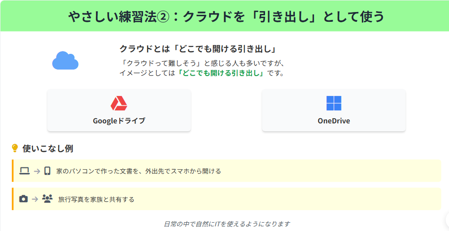Click green highlighted text 「どこでも開ける引き出し」
Image resolution: width=449 pixels, height=231 pixels.
point(220,73)
